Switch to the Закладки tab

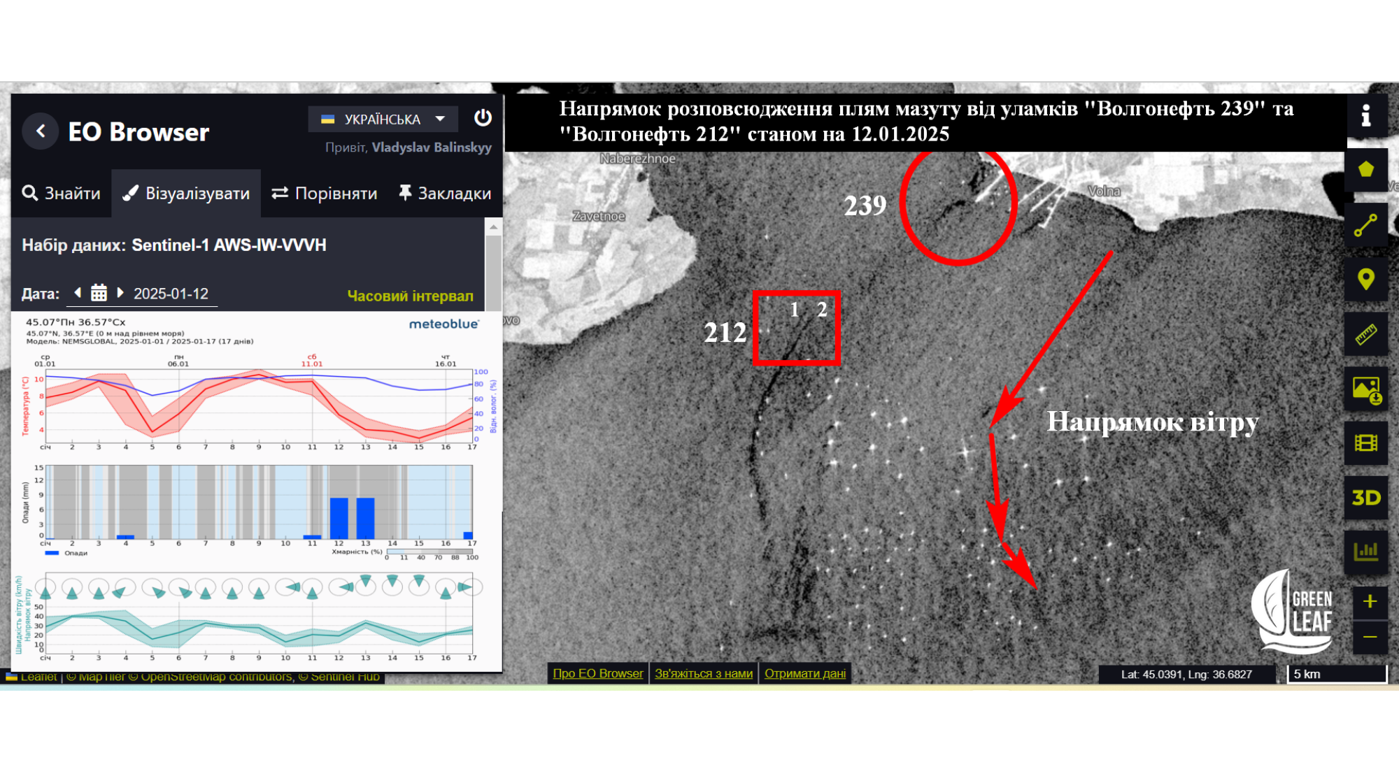[445, 194]
